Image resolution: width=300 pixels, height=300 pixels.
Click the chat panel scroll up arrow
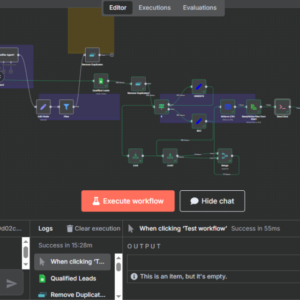click(x=26, y=241)
